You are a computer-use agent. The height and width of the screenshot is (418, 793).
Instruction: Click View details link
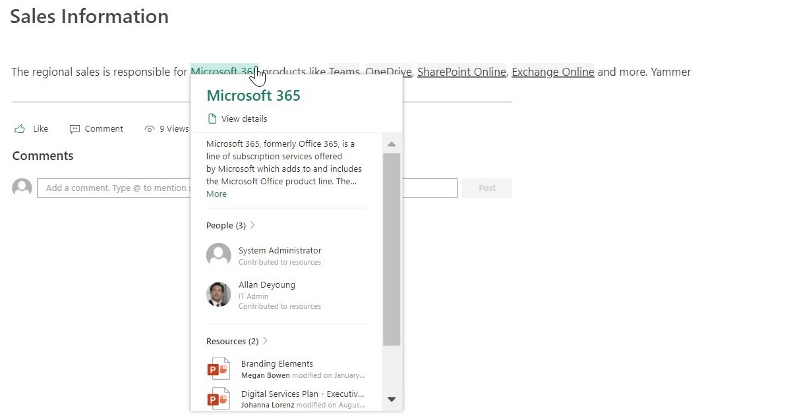tap(245, 119)
